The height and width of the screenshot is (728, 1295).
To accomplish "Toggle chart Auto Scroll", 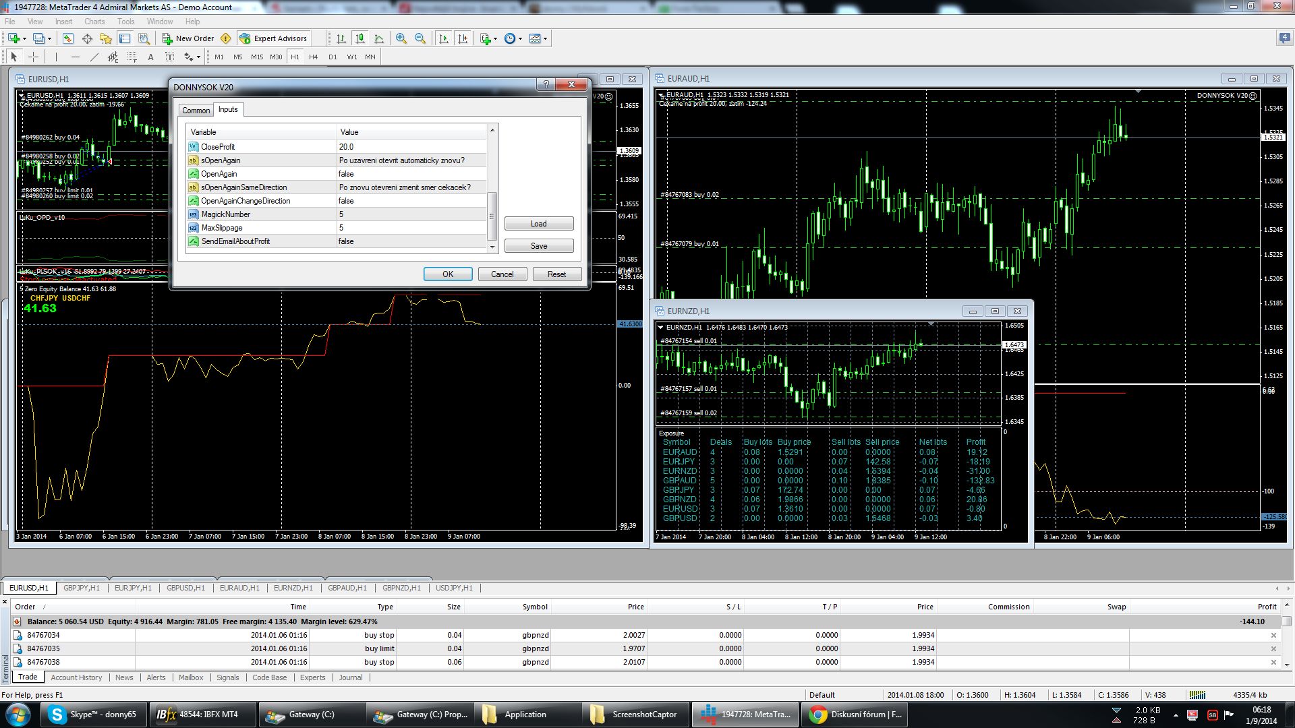I will tap(443, 38).
